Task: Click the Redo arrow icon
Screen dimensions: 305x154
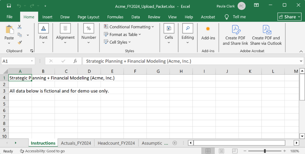Action: (x=32, y=6)
